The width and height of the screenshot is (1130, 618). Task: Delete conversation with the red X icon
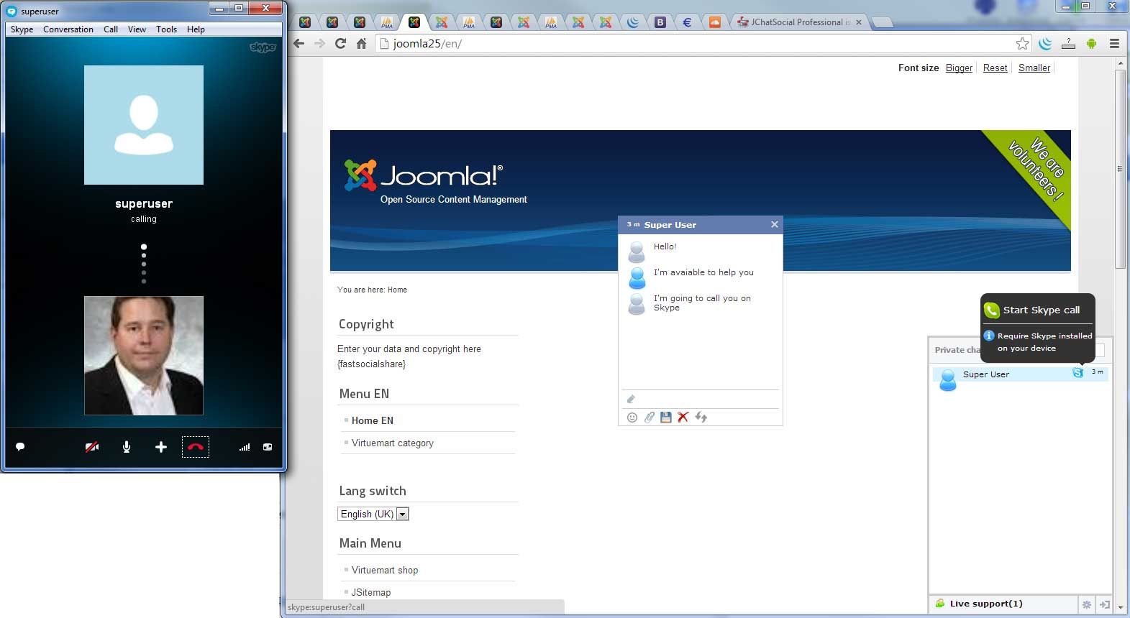coord(683,418)
